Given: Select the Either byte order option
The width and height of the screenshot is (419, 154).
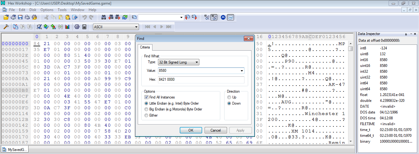Looking at the screenshot, I should tap(151, 115).
